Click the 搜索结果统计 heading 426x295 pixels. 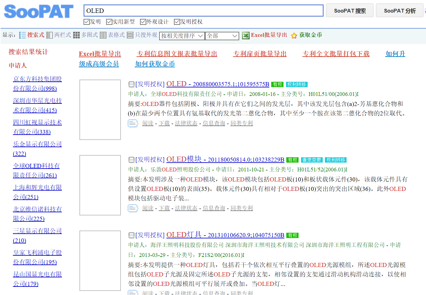pos(28,52)
